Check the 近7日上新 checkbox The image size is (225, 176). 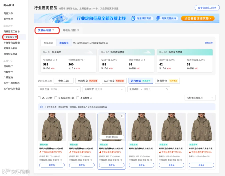(39, 98)
